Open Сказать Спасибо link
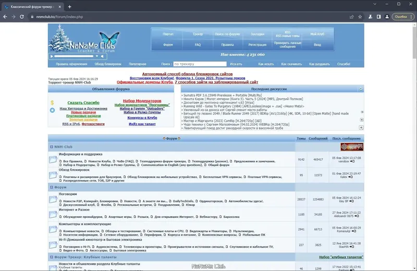417x271 pixels. coord(83,102)
